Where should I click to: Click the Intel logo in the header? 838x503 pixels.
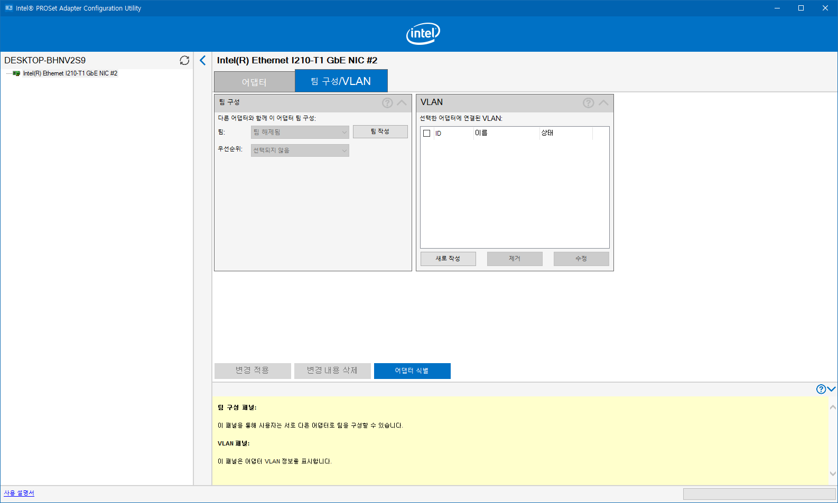pyautogui.click(x=423, y=34)
